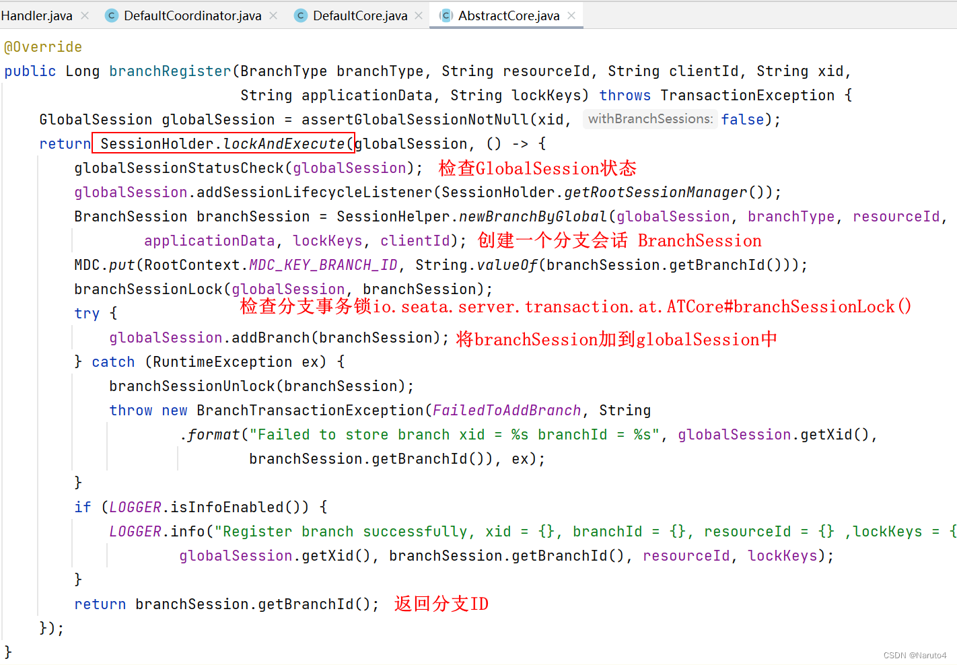The image size is (957, 665).
Task: Close the AbstractCore.java tab
Action: coord(571,15)
